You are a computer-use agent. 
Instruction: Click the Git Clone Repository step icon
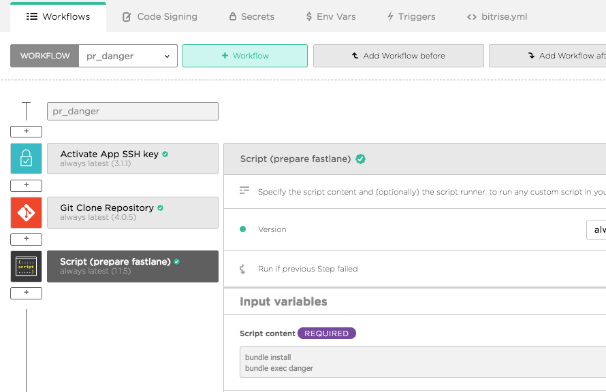click(x=27, y=212)
